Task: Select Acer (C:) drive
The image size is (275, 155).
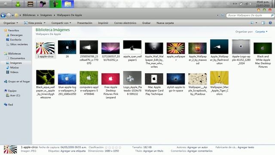Action: coord(15,96)
